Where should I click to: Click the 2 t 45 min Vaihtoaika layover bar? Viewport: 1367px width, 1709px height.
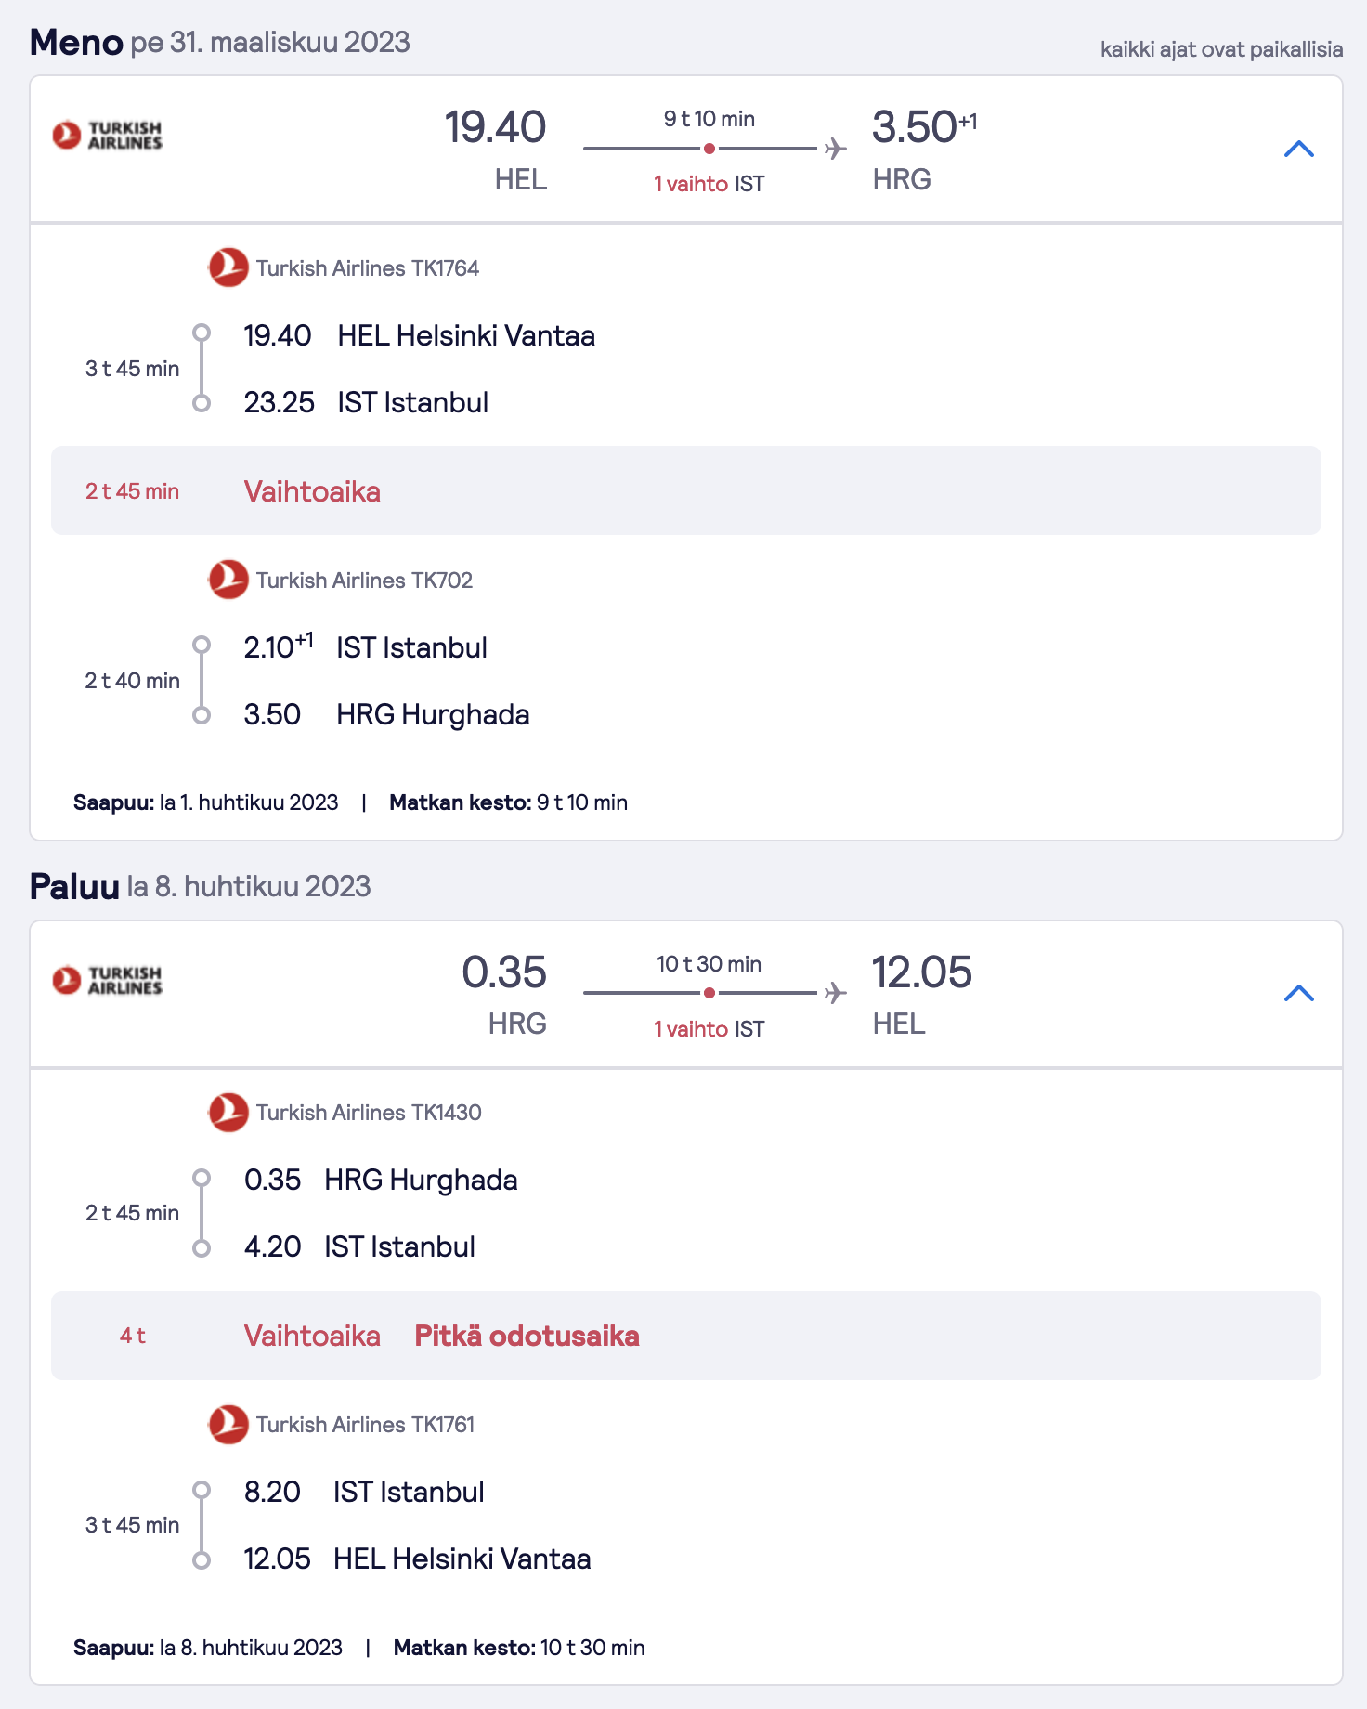coord(686,490)
